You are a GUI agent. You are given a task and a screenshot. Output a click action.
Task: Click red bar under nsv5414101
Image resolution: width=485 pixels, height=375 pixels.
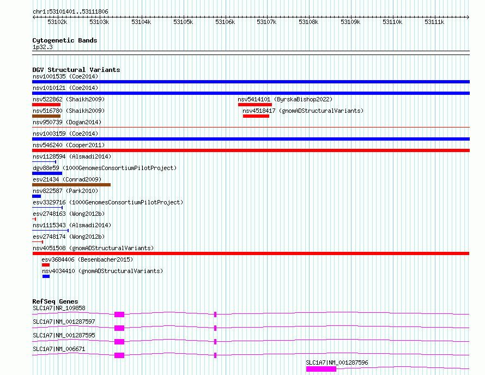pos(255,105)
